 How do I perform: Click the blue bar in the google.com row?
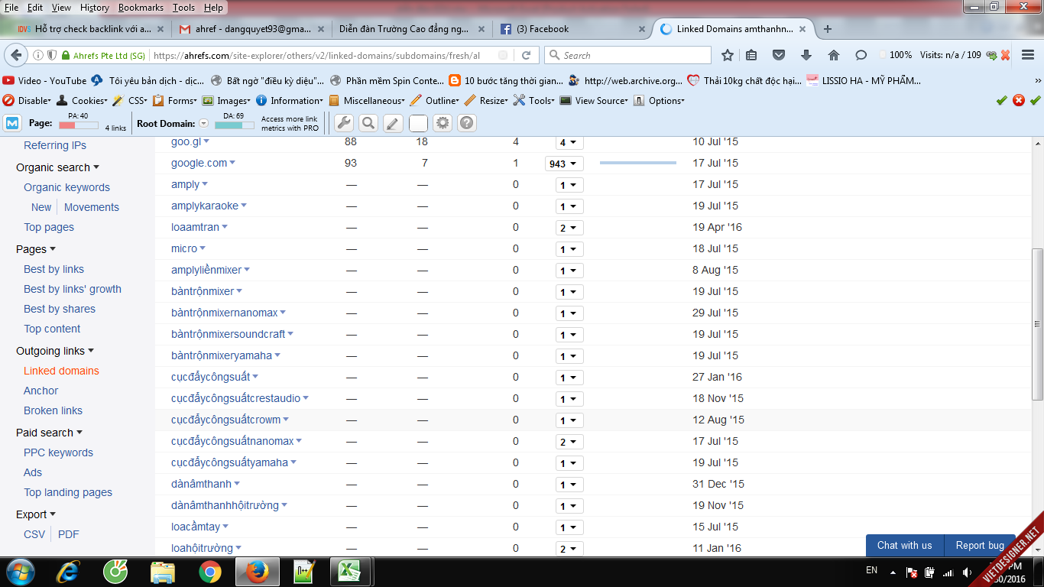click(638, 163)
